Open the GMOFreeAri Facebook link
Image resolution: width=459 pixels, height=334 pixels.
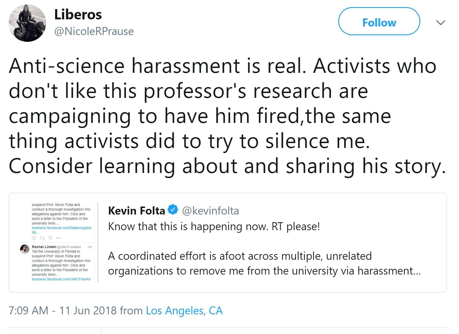(x=61, y=279)
